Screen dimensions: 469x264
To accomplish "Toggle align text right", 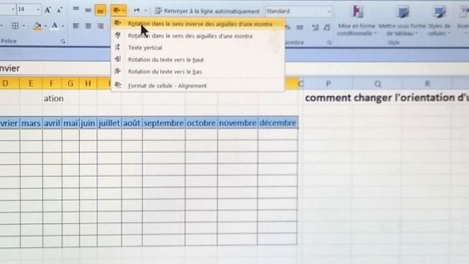I will point(100,26).
